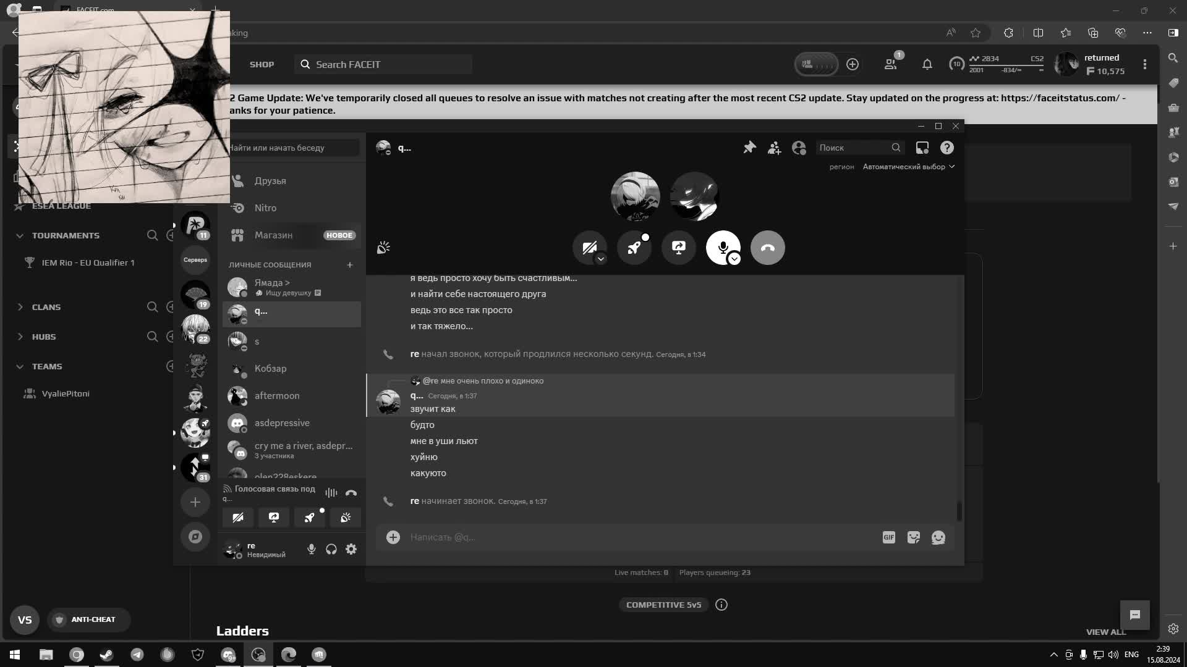The width and height of the screenshot is (1187, 667).
Task: Attach file with plus in message box
Action: pyautogui.click(x=393, y=537)
